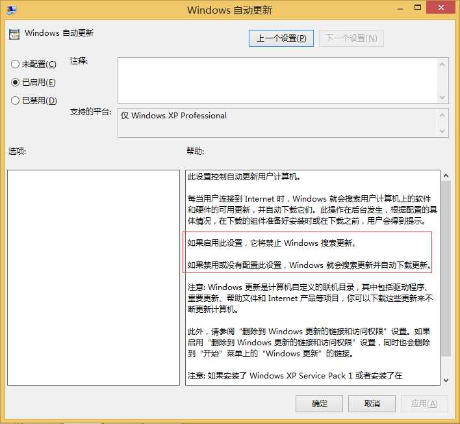Click the text 此设置控制自动更新用户计算机
The height and width of the screenshot is (424, 460).
244,177
